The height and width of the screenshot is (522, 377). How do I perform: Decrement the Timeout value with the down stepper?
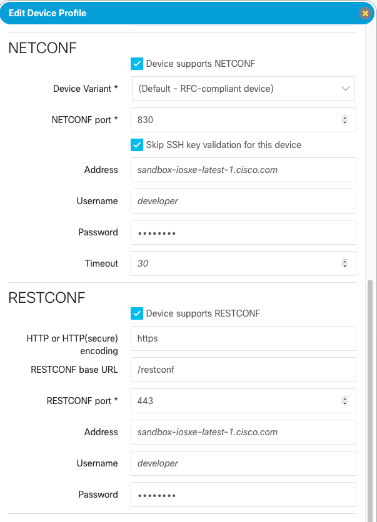[345, 266]
